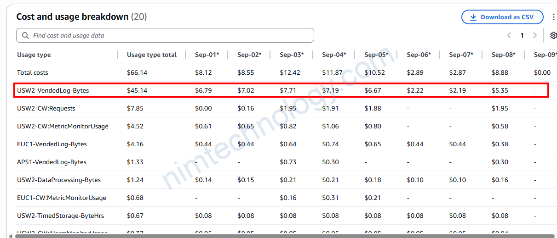Focus the Find cost and usage data field

(170, 35)
